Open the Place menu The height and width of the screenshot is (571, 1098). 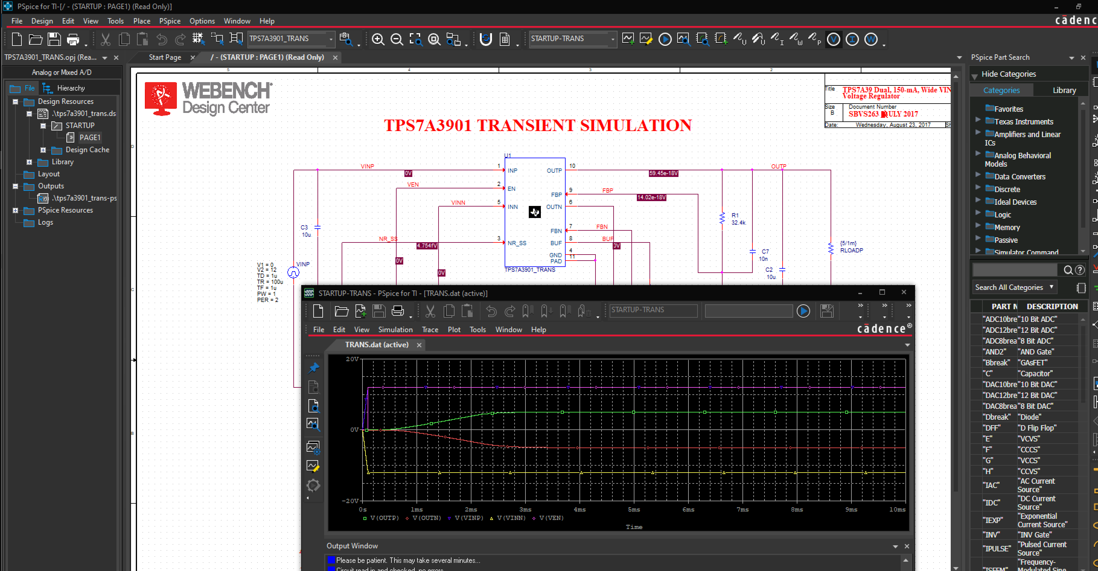142,21
